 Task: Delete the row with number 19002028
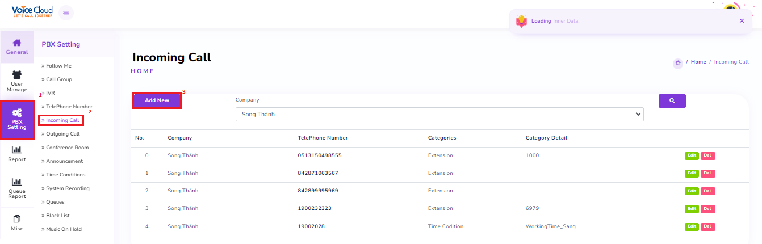point(707,226)
